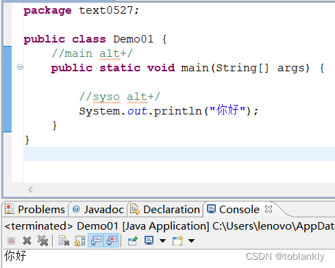Click 'args)' parameter in editor
Image resolution: width=335 pixels, height=268 pixels.
[x=293, y=68]
